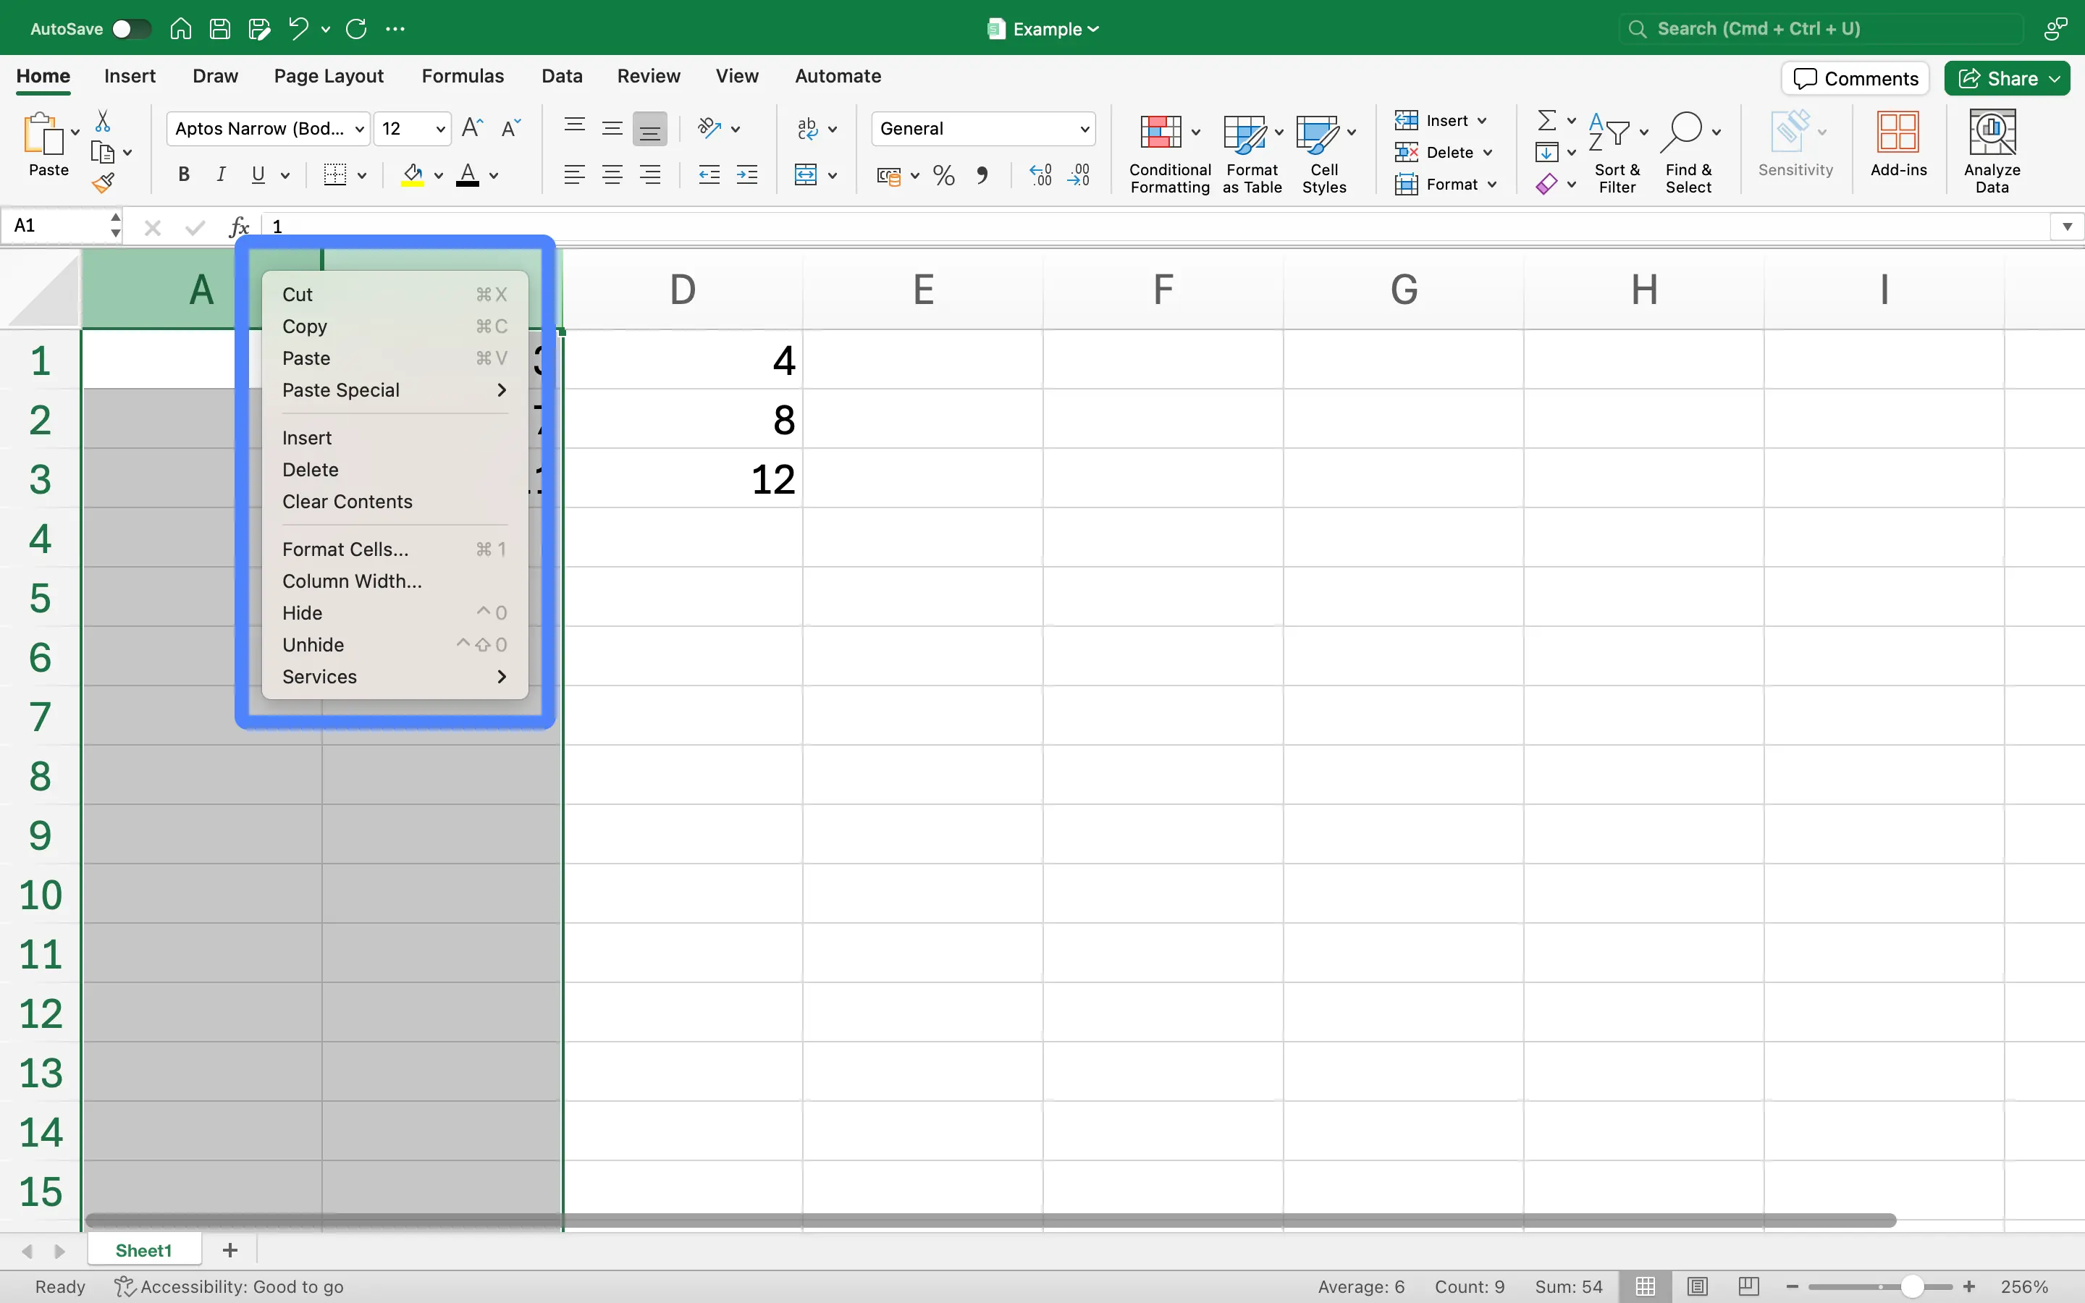Click the Undo arrow icon

click(x=298, y=28)
